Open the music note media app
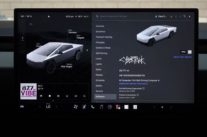The image size is (207, 137). 101,107
